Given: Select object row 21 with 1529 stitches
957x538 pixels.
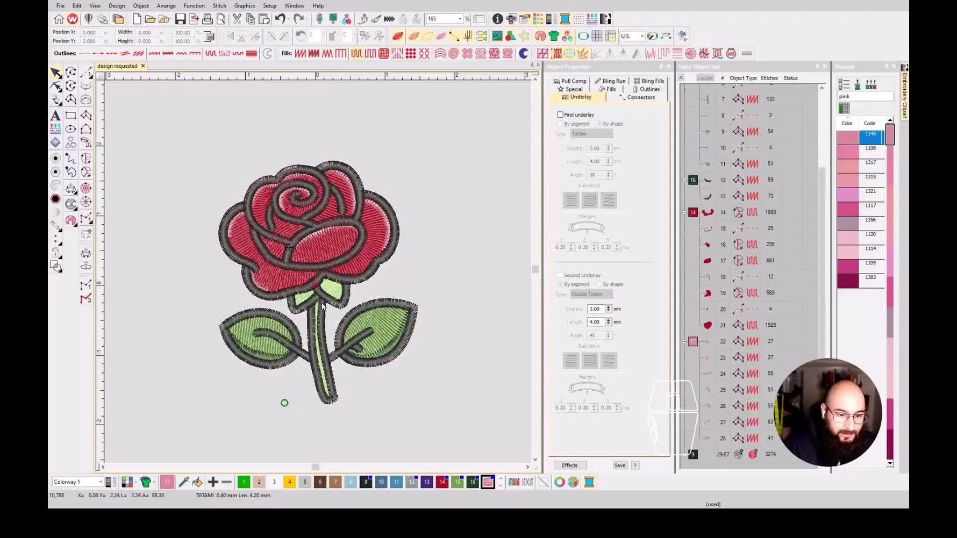Looking at the screenshot, I should 753,325.
